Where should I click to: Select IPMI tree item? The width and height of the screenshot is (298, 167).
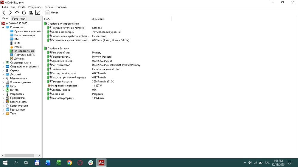tap(17, 43)
